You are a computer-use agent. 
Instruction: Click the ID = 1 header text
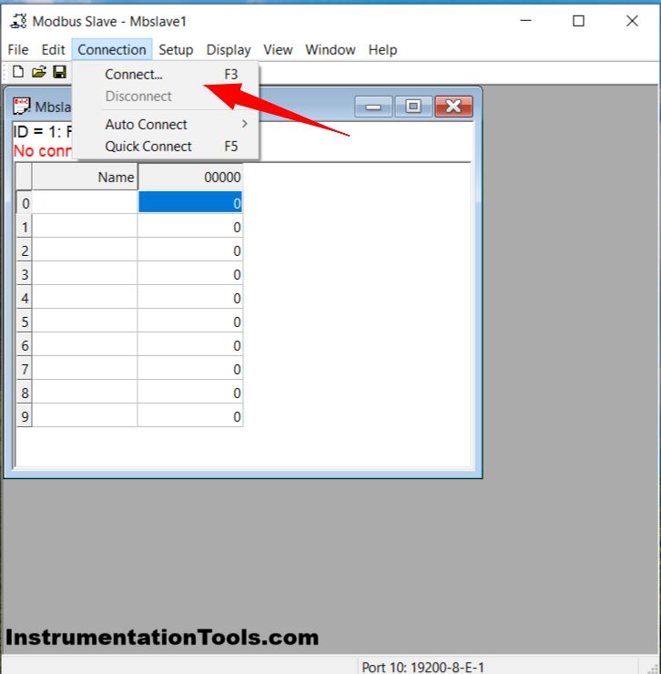tap(43, 131)
